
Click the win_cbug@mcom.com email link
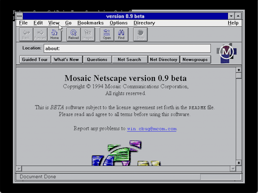point(152,129)
